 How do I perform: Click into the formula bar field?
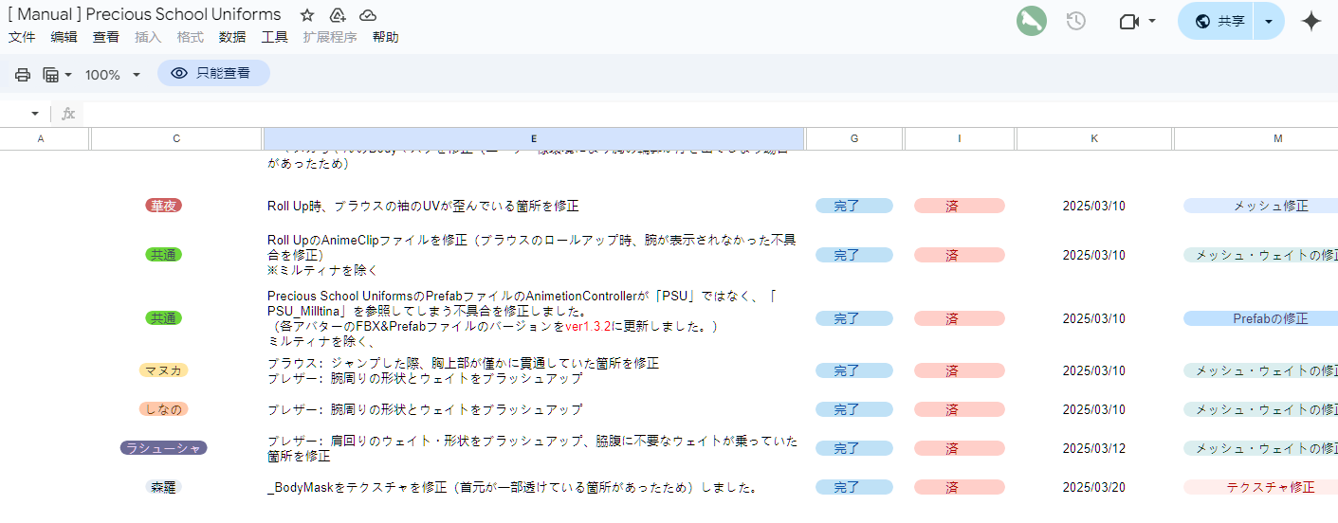709,114
